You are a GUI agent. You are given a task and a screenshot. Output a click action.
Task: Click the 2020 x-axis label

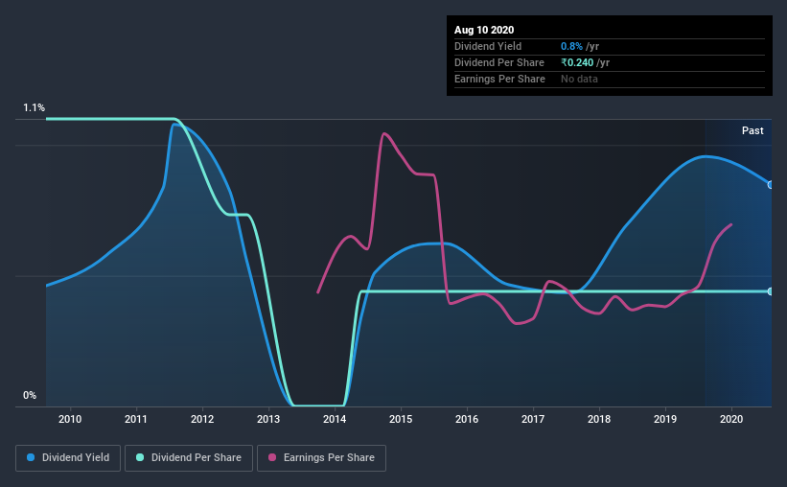731,419
